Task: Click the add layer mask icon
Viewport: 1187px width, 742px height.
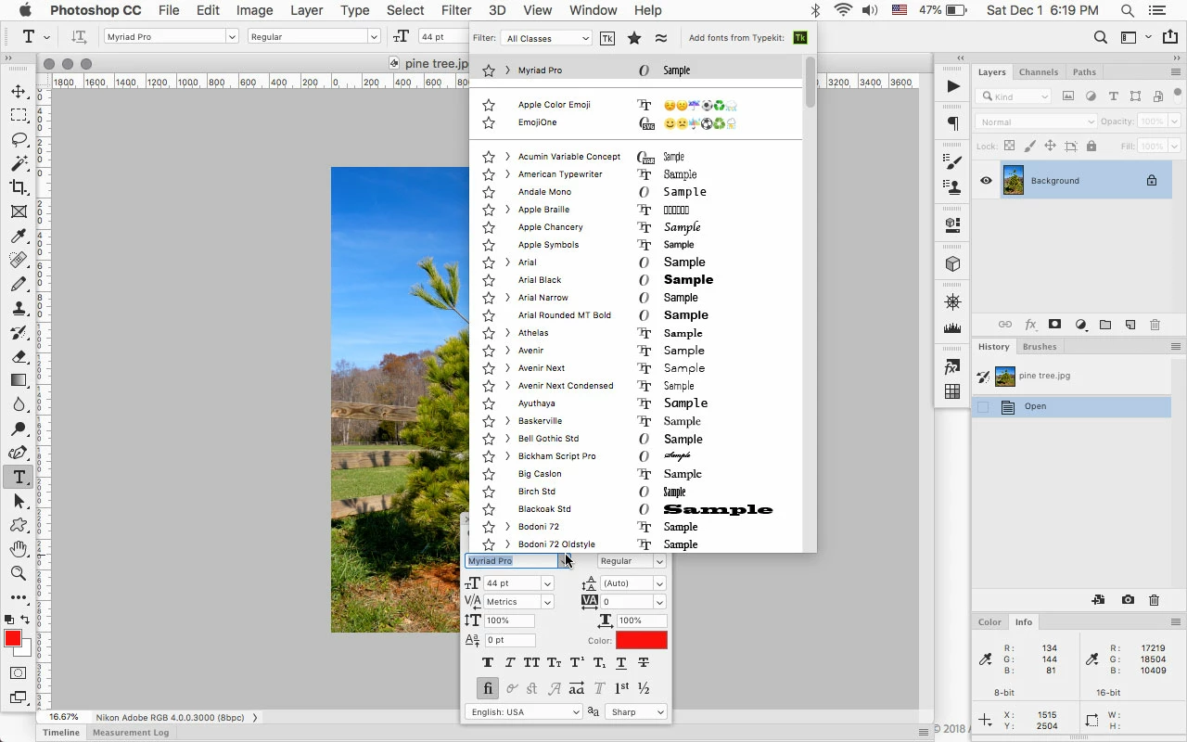Action: coord(1054,325)
